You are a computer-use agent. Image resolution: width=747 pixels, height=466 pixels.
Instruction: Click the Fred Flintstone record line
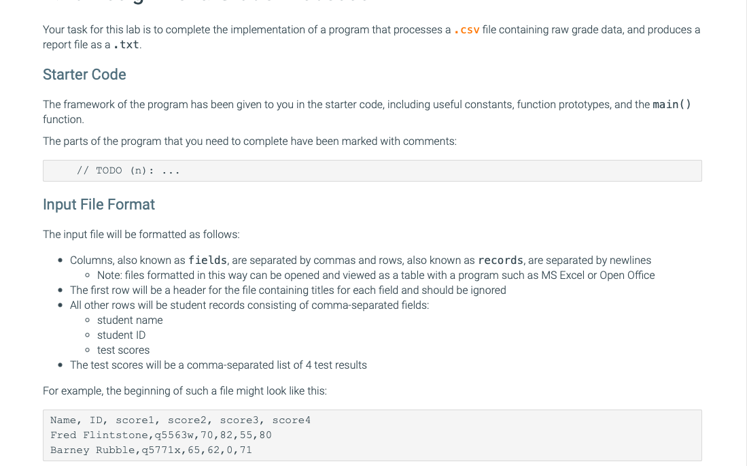pyautogui.click(x=161, y=435)
